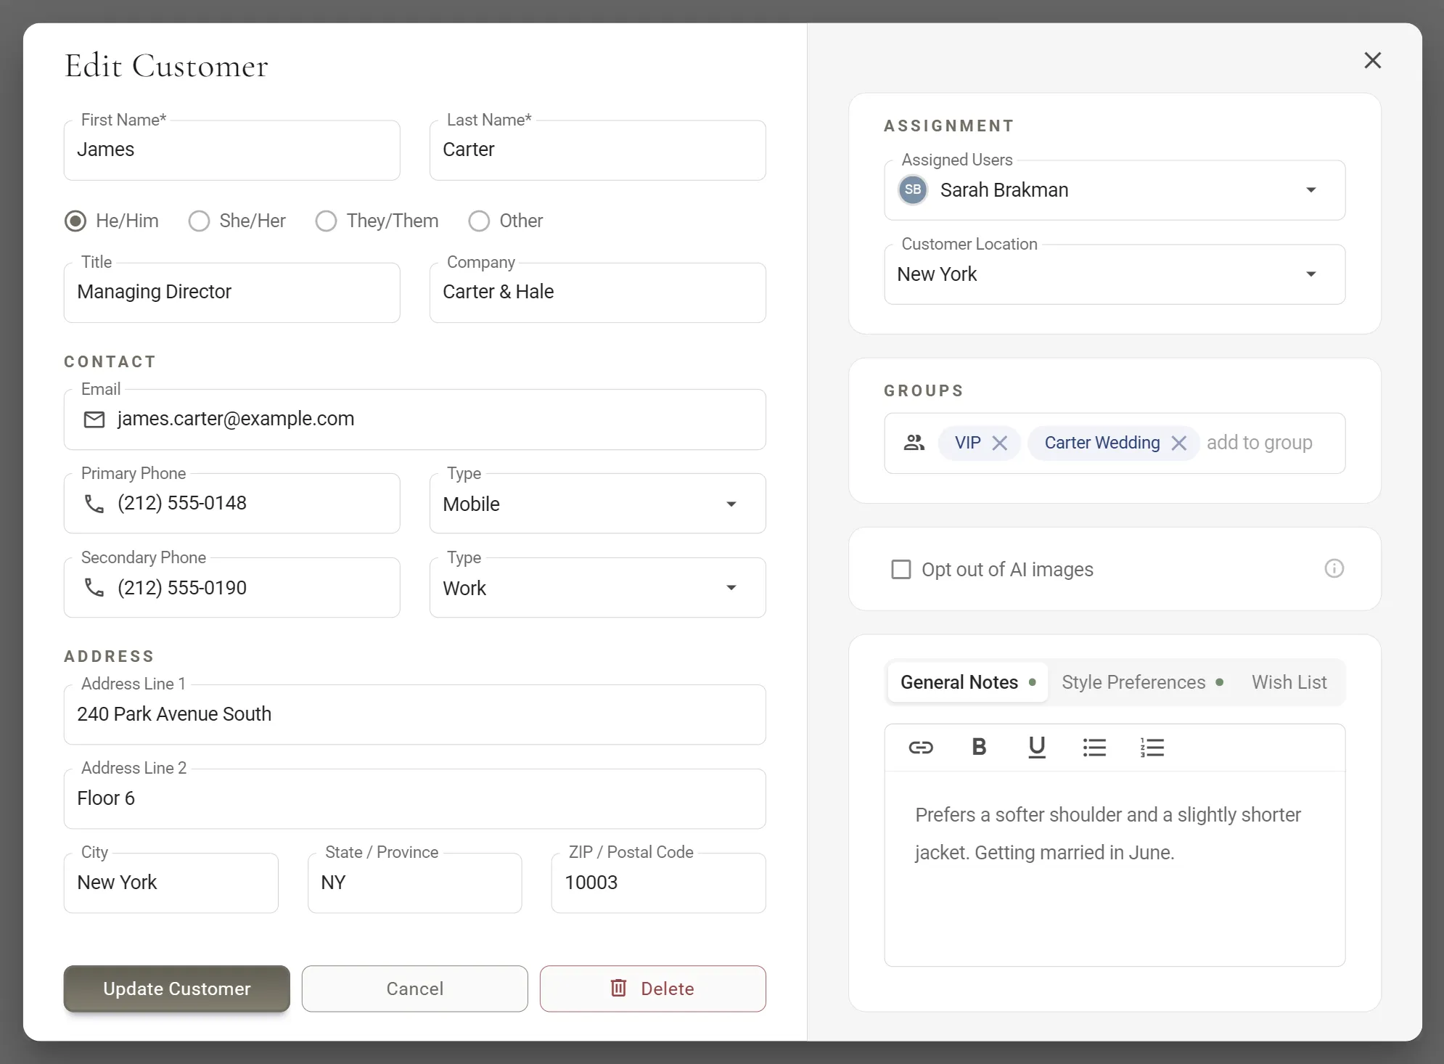1444x1064 pixels.
Task: Toggle bold formatting in notes editor
Action: click(x=979, y=747)
